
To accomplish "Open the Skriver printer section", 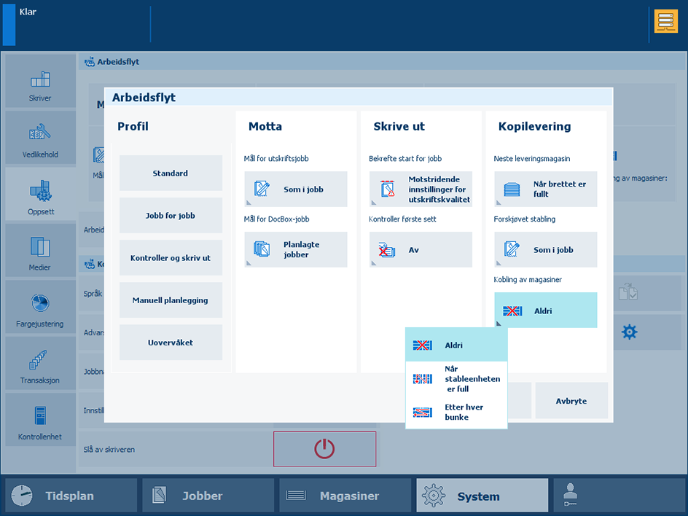I will [x=40, y=82].
